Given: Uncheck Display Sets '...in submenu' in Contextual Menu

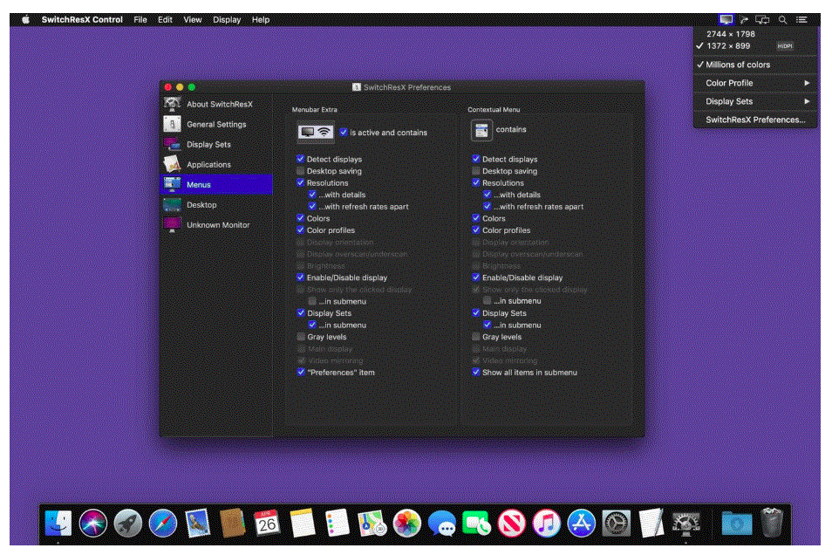Looking at the screenshot, I should click(488, 325).
